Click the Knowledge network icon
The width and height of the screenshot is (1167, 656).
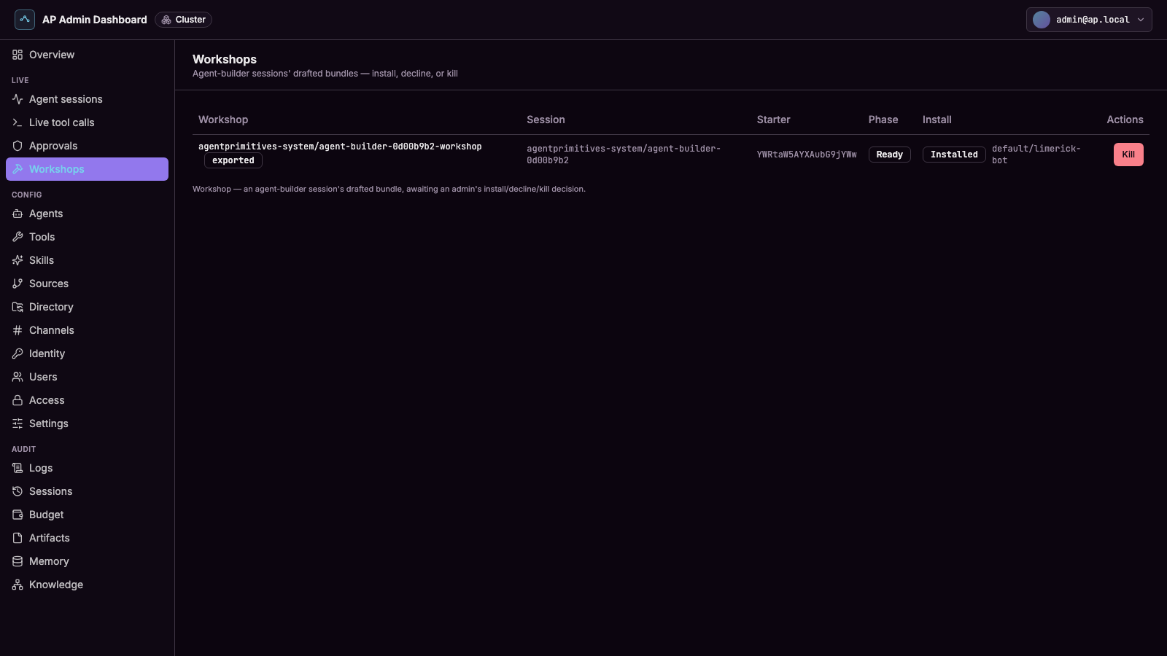pyautogui.click(x=18, y=585)
